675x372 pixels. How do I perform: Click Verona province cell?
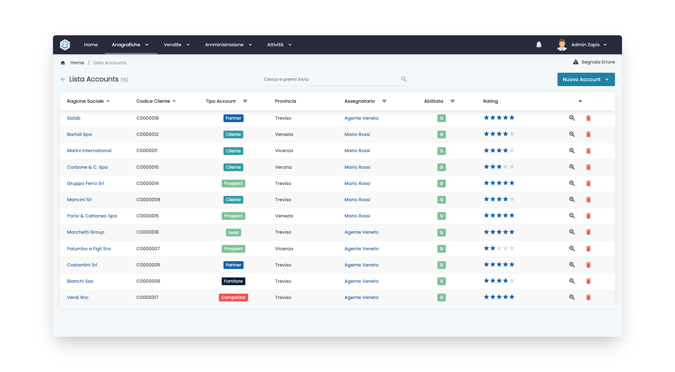(x=283, y=167)
